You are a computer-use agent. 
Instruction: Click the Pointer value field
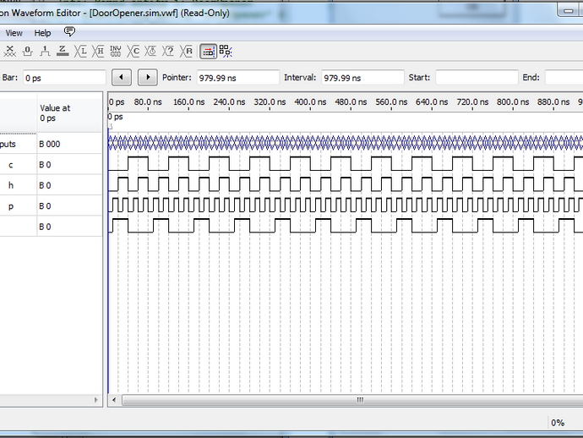click(x=238, y=78)
